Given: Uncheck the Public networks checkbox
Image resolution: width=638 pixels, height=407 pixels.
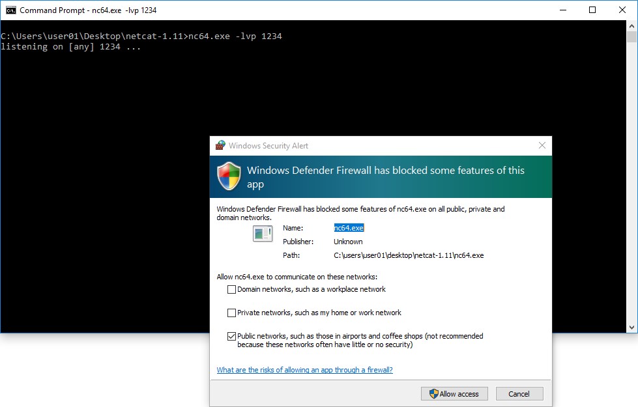Looking at the screenshot, I should click(x=231, y=337).
